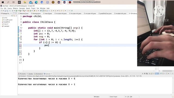Open the Refactor menu
The width and height of the screenshot is (174, 98).
[x=15, y=8]
